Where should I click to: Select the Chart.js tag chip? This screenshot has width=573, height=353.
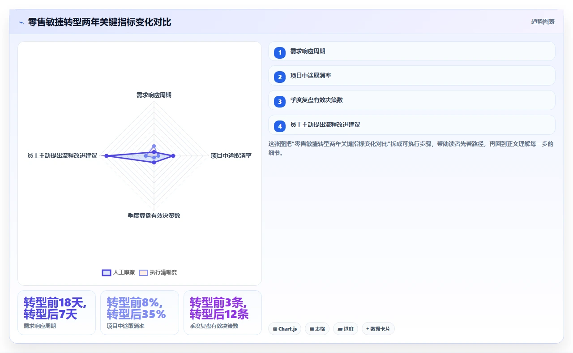[x=285, y=329]
